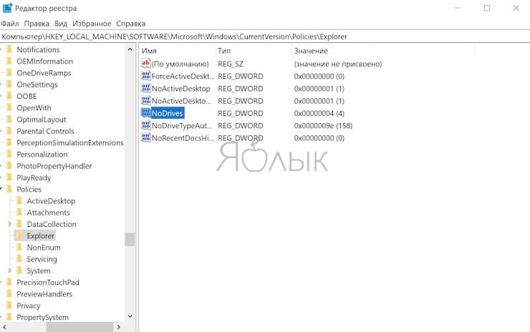
Task: Open the Файл menu
Action: click(x=10, y=24)
